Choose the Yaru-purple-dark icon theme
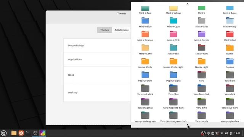This screenshot has width=244, height=137. pos(230,117)
